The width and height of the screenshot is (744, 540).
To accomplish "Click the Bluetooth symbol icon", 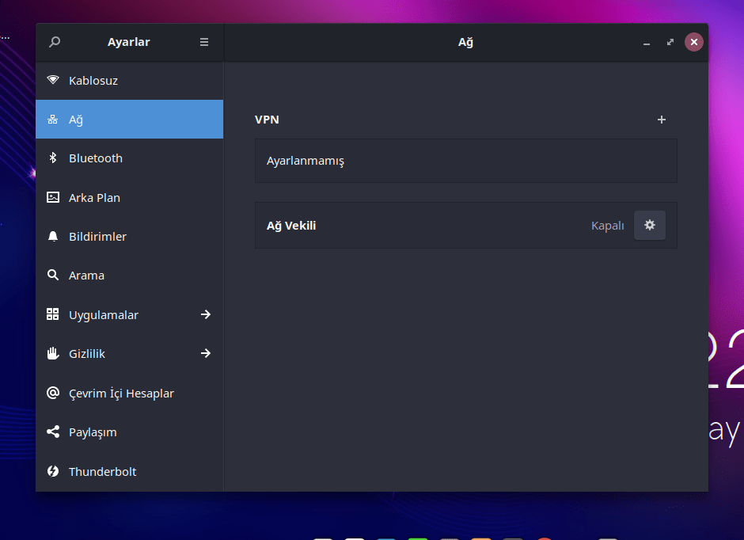I will 53,158.
